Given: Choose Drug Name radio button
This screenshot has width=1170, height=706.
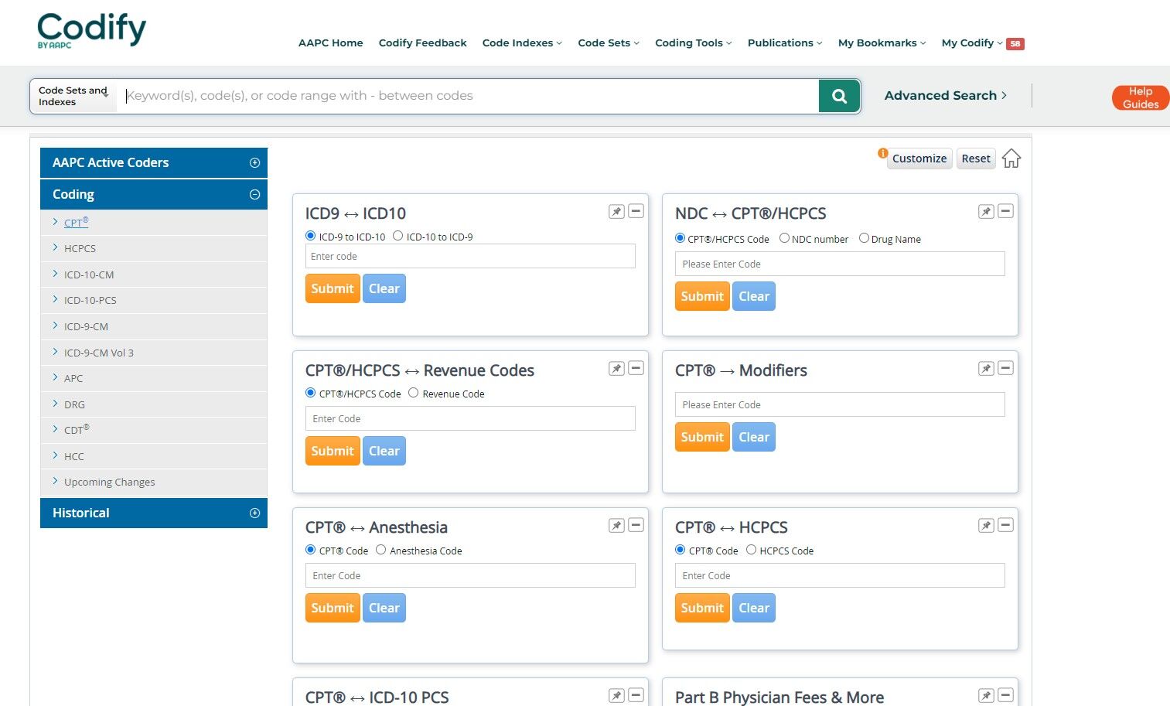Looking at the screenshot, I should (x=864, y=238).
